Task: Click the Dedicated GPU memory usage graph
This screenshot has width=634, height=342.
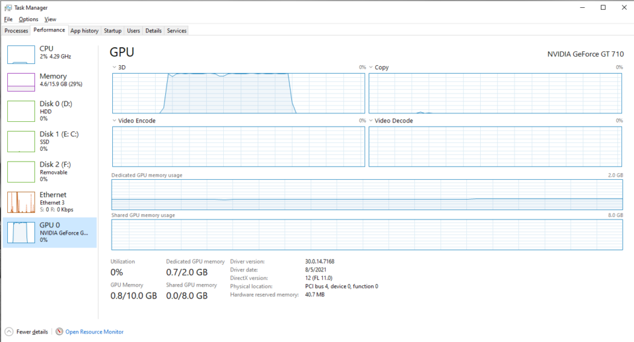Action: tap(367, 194)
